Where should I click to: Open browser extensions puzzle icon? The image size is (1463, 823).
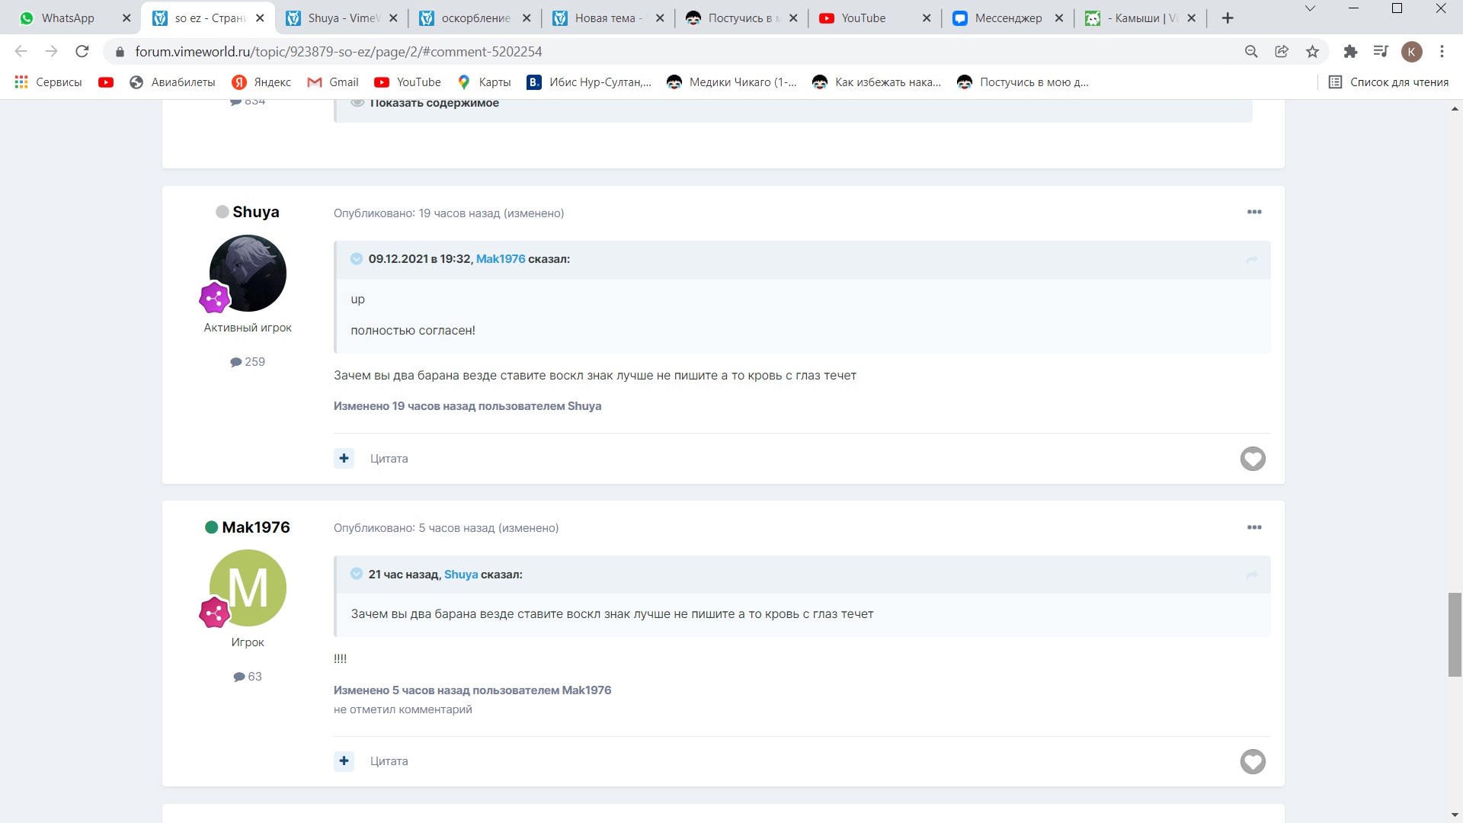pyautogui.click(x=1350, y=52)
